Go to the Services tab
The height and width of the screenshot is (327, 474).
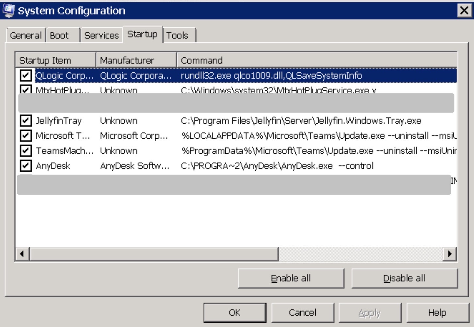pos(101,35)
